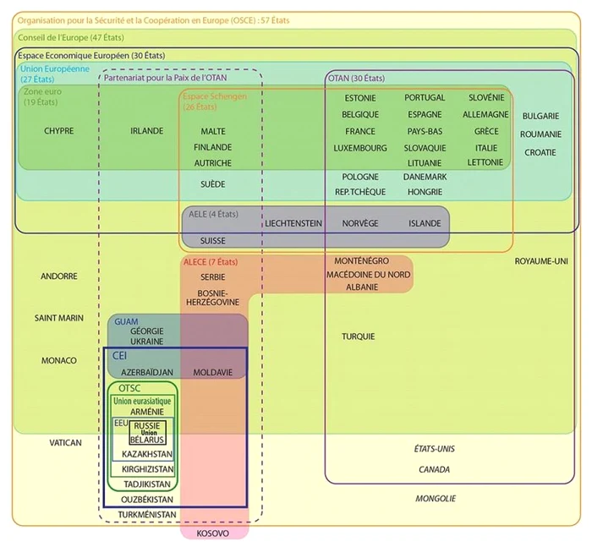
Task: Click the Zone euro (19 États) label
Action: pos(42,96)
